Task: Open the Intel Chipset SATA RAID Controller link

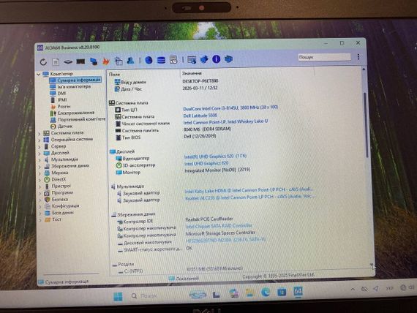Action: [x=219, y=226]
